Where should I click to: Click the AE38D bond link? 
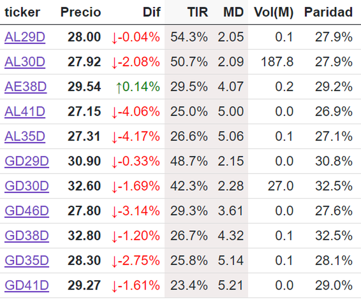tap(26, 87)
